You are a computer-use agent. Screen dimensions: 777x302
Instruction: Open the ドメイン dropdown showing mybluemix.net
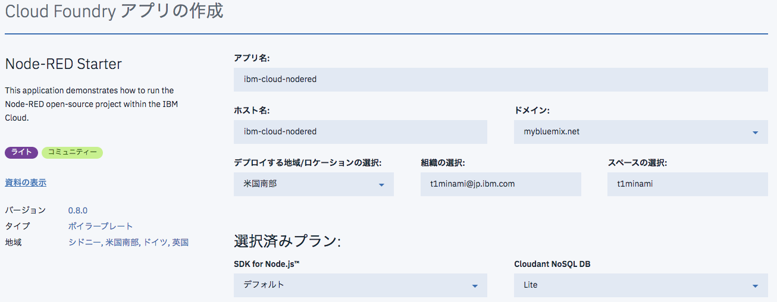click(x=641, y=131)
